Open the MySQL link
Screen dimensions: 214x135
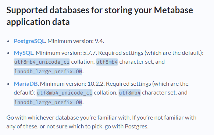(x=23, y=53)
